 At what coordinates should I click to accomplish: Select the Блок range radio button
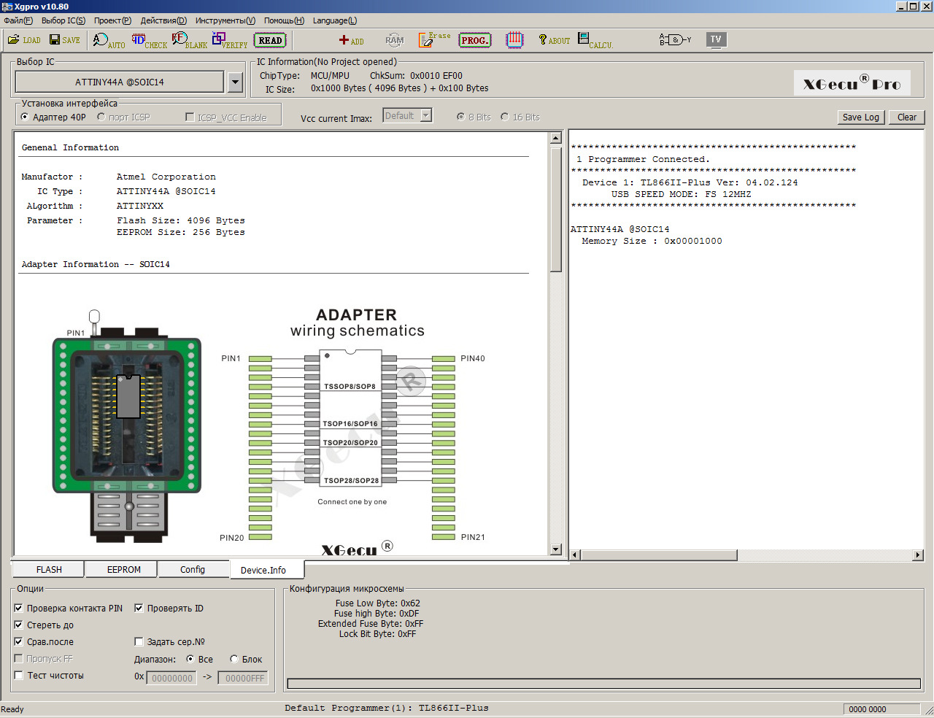pos(234,659)
